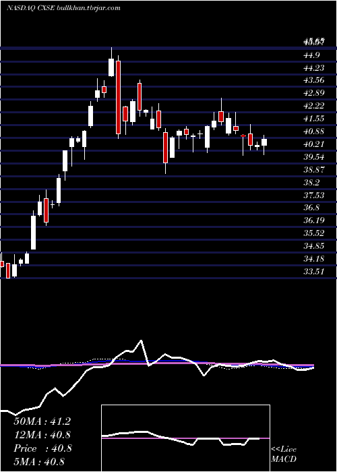
Task: Click the highest white candlestick at chart peak
Action: 111,62
